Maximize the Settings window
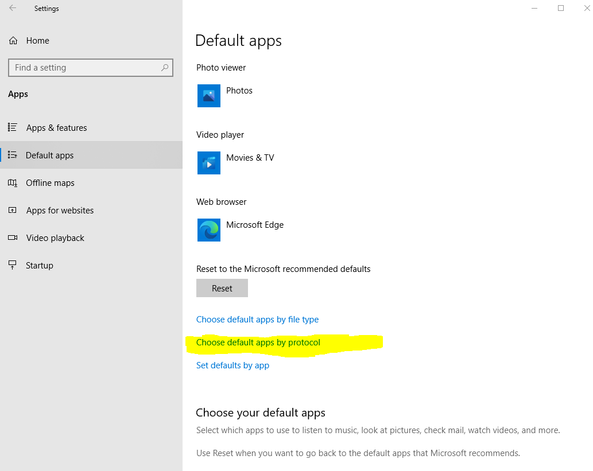 click(x=561, y=8)
